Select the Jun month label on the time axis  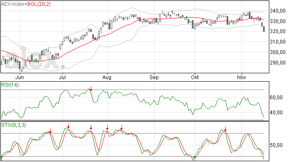[x=20, y=77]
